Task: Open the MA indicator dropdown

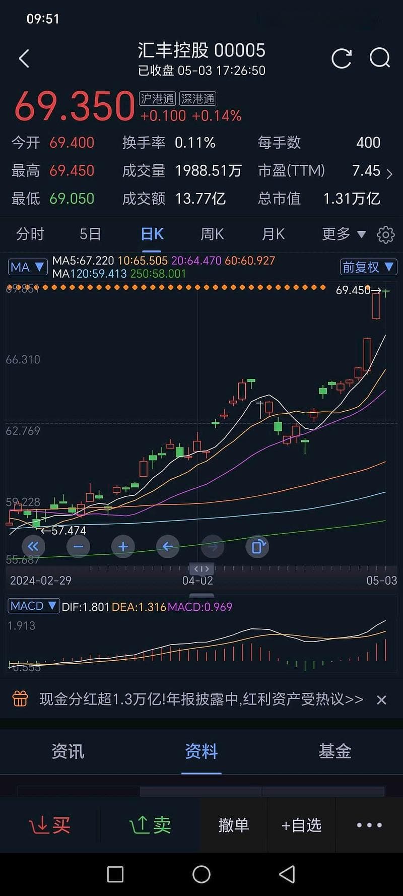Action: (28, 267)
